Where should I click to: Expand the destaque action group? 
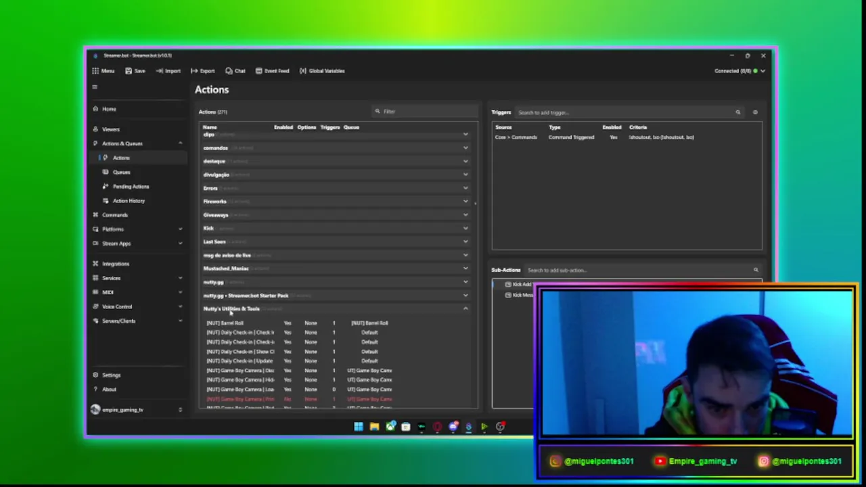(x=336, y=161)
